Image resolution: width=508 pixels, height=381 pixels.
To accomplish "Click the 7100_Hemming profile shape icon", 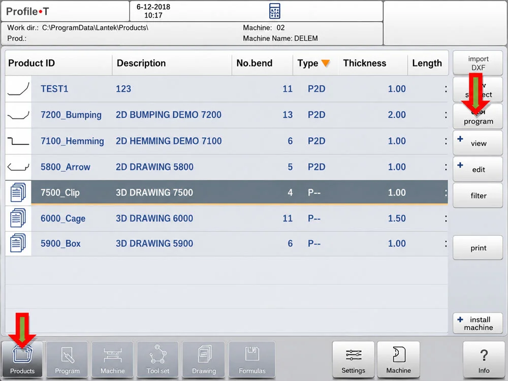I will pyautogui.click(x=18, y=141).
